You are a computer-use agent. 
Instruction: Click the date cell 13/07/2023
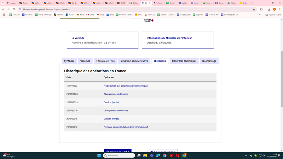point(72,86)
